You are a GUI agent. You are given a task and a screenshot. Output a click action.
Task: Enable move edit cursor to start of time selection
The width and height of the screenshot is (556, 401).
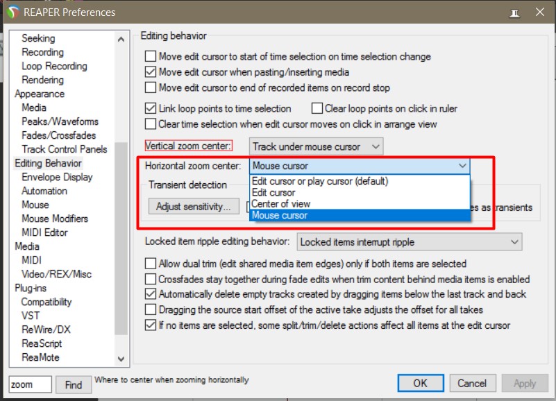tap(151, 56)
